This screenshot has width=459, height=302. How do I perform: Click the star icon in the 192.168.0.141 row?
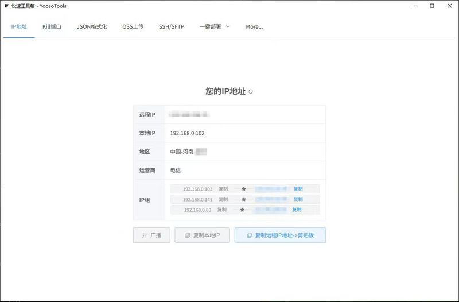pos(244,199)
